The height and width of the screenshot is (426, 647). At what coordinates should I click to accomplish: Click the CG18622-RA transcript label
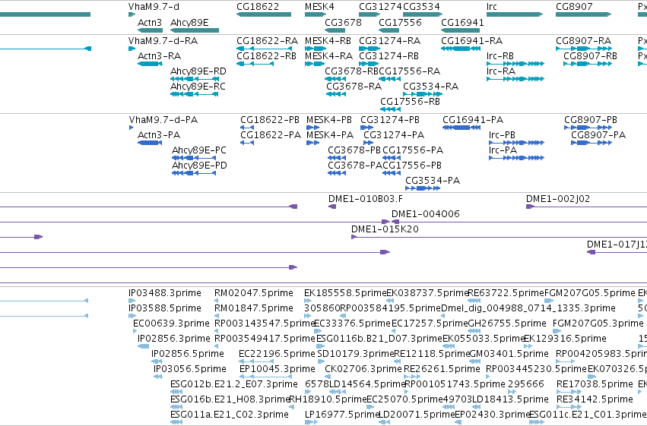pyautogui.click(x=267, y=41)
